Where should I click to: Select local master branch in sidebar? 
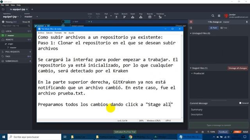pyautogui.click(x=16, y=35)
